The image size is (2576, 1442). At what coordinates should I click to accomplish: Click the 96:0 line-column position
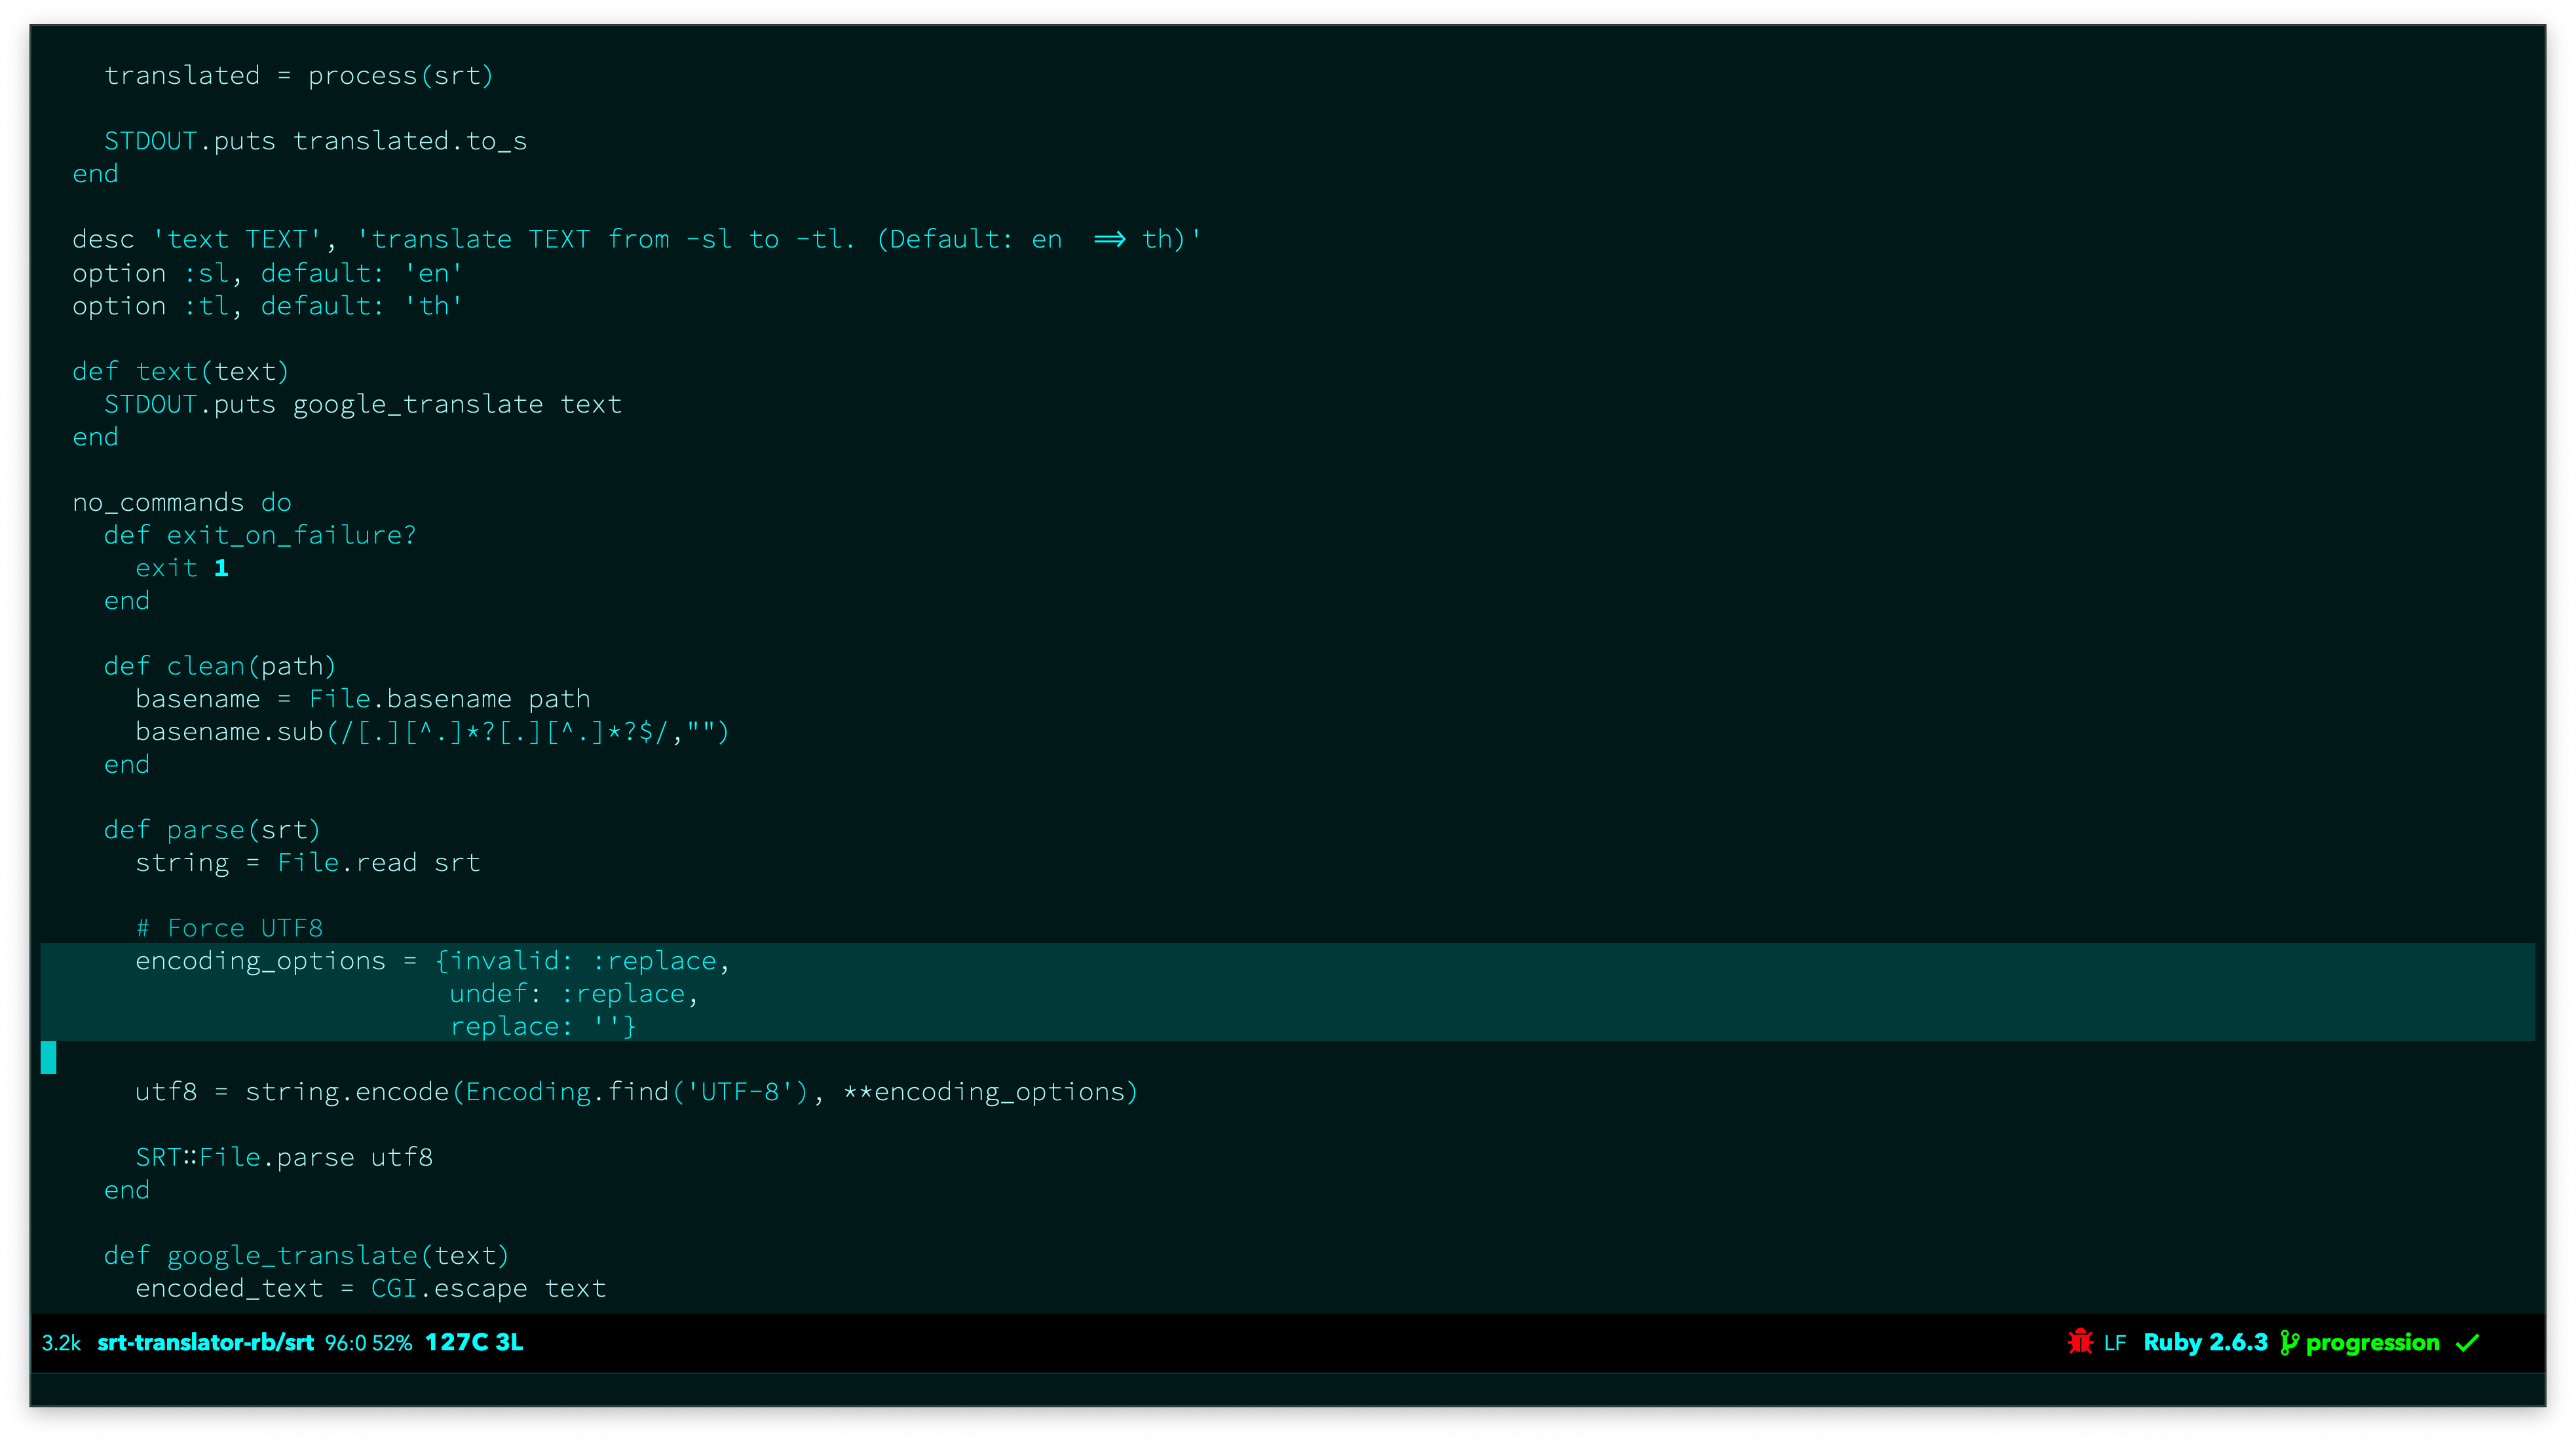345,1343
